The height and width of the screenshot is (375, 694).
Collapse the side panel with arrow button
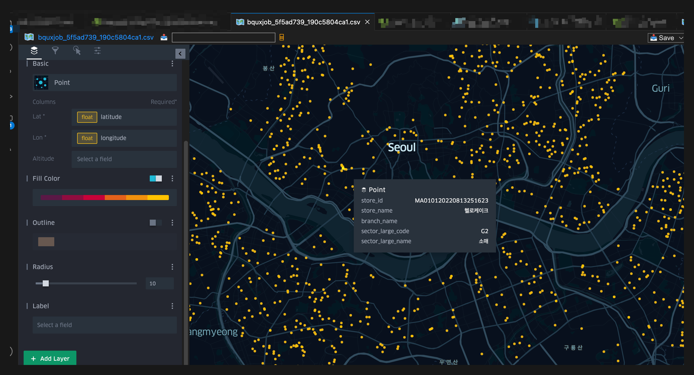[x=180, y=53]
